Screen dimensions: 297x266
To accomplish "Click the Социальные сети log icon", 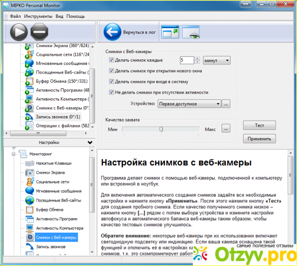I will point(29,54).
